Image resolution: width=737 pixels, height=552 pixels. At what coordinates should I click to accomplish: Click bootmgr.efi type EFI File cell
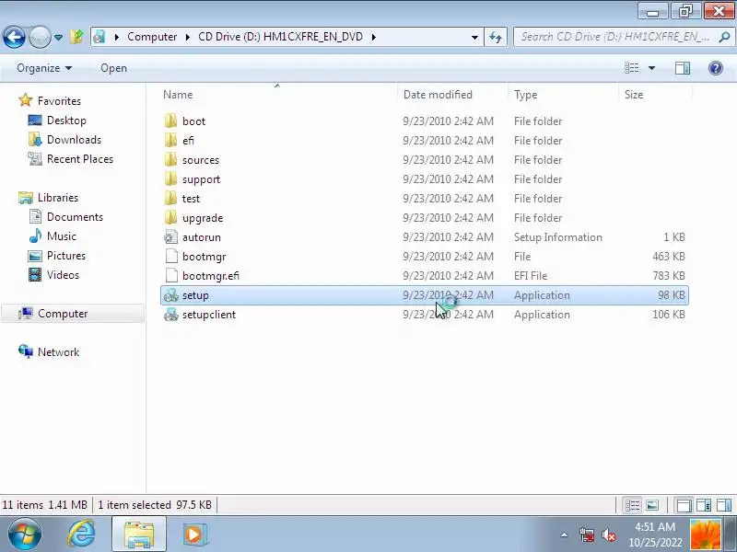(531, 275)
